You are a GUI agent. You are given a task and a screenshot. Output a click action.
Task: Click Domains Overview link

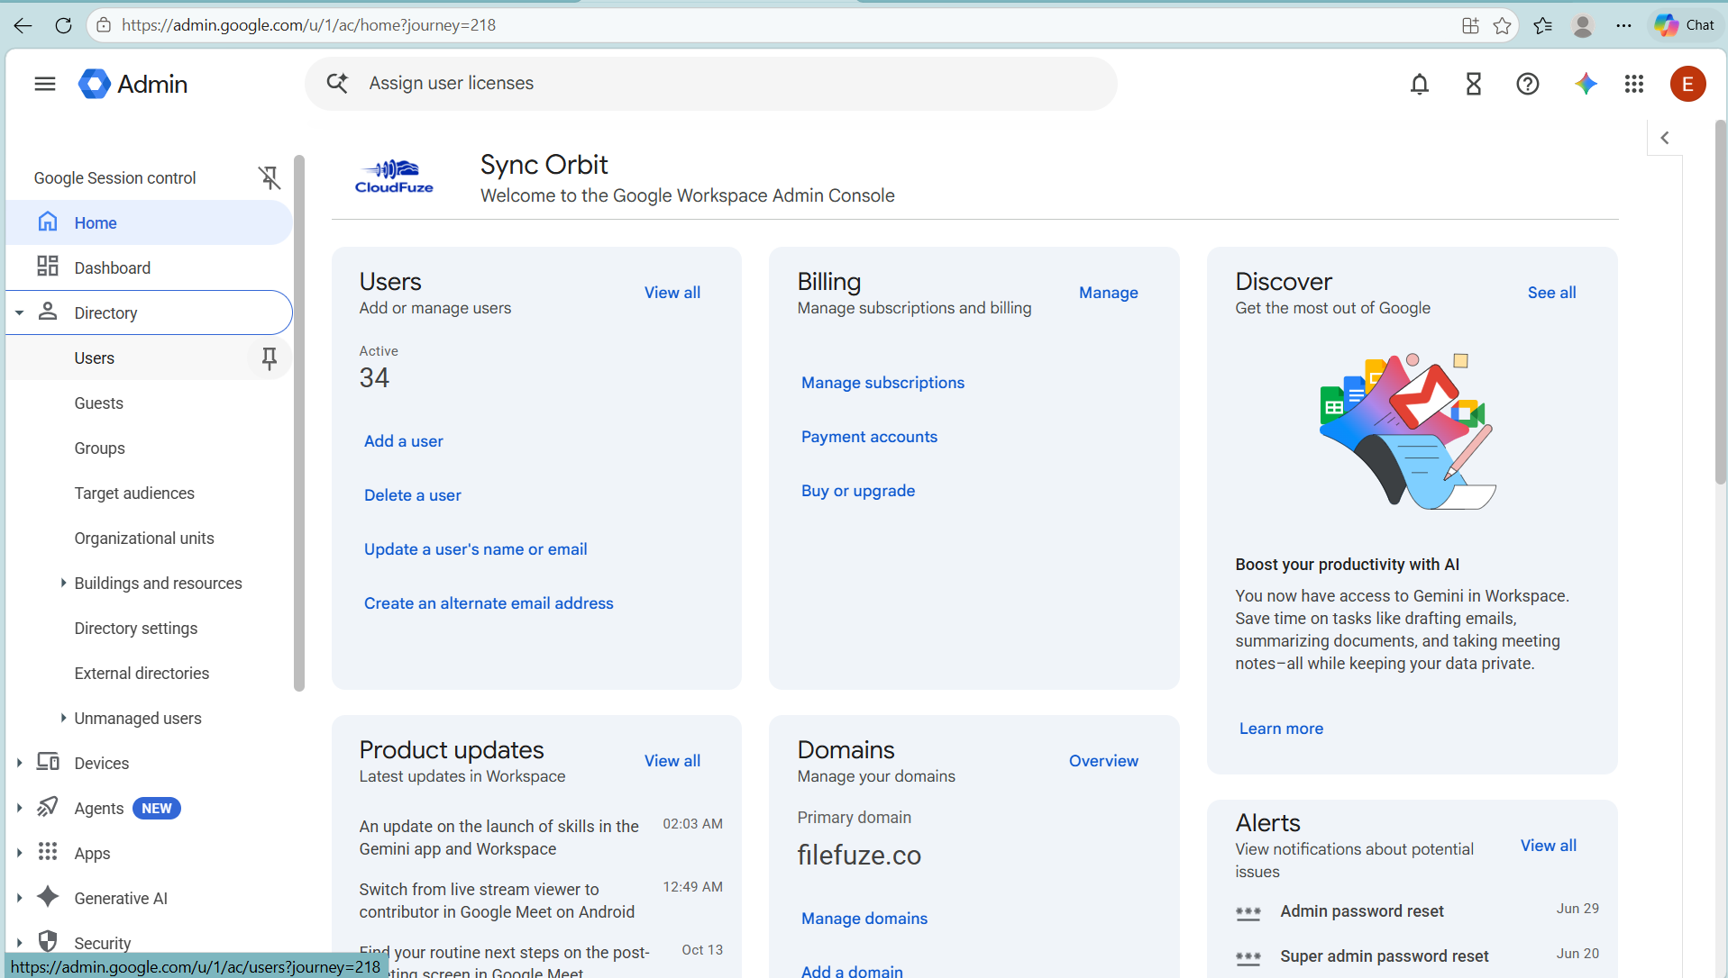pyautogui.click(x=1103, y=761)
